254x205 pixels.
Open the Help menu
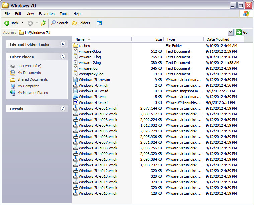click(x=77, y=14)
